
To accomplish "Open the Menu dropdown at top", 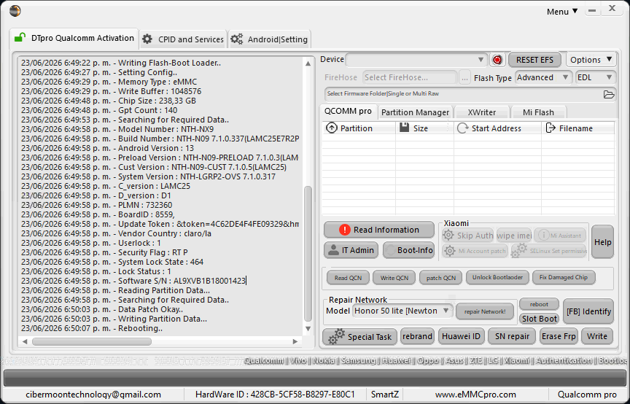I will point(561,12).
